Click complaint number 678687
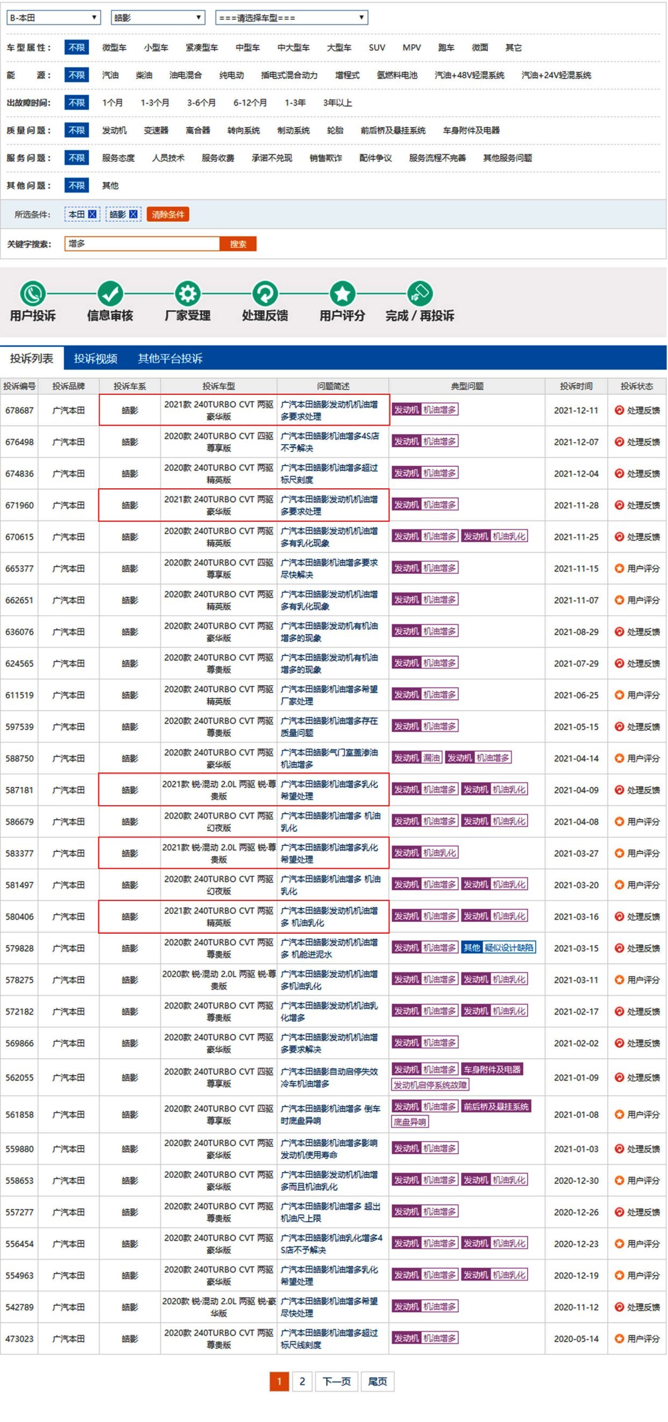 [x=19, y=410]
